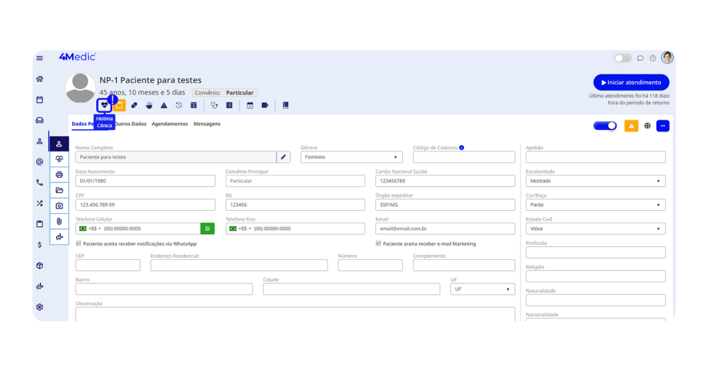Expand the Escolaridade dropdown
The height and width of the screenshot is (372, 709).
pos(595,181)
